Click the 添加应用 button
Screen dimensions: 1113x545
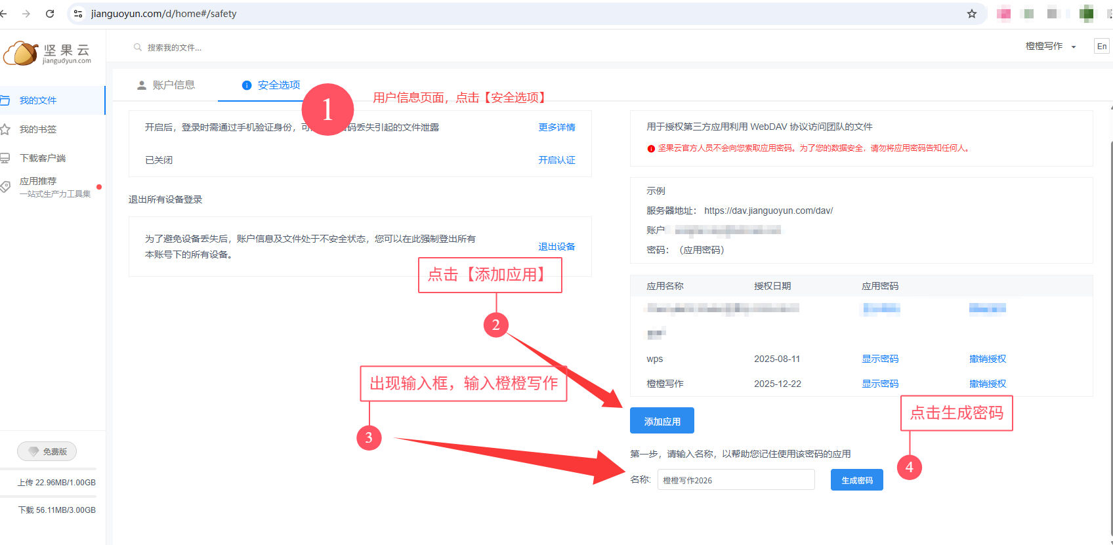662,421
